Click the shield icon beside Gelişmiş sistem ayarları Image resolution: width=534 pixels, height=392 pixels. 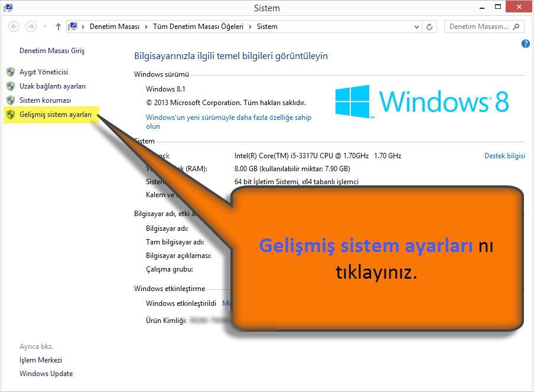coord(11,115)
